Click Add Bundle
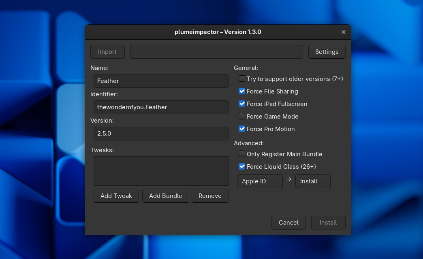 165,196
